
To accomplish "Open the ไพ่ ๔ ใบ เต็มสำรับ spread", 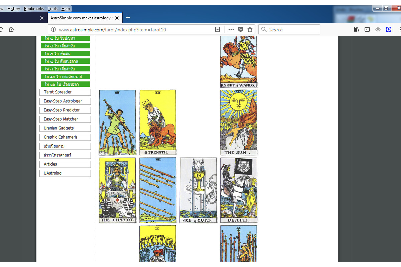I will (x=65, y=46).
